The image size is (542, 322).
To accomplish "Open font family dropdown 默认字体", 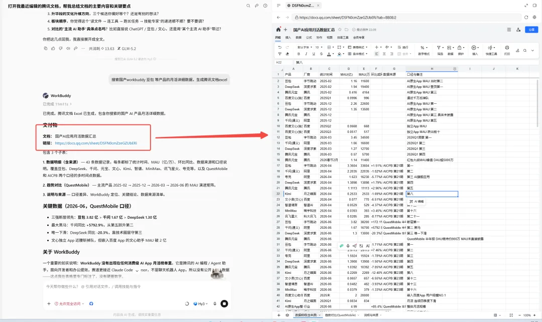I will click(305, 47).
